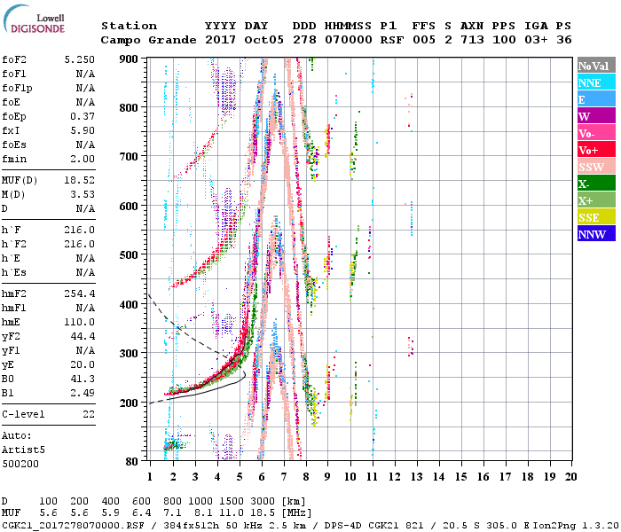Click the year 2017 in header
This screenshot has height=532, width=621.
[x=220, y=40]
